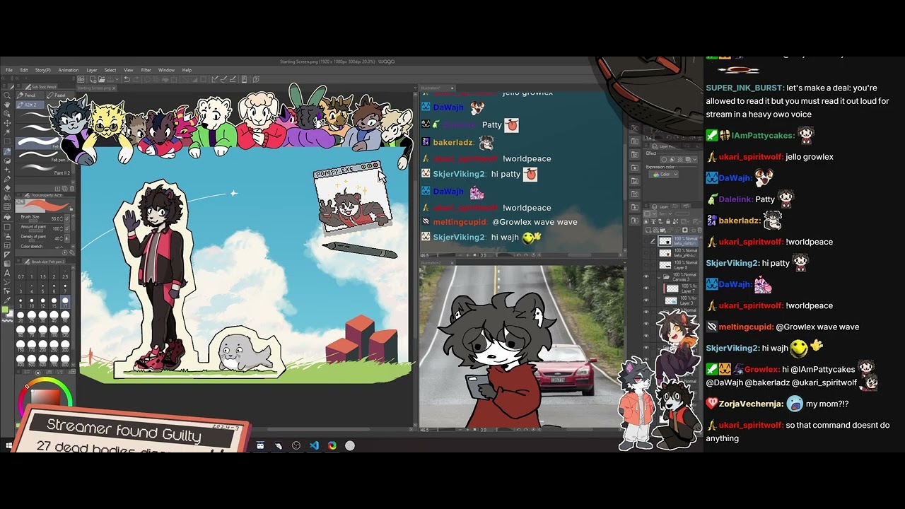Click the CLIP STUDIO launcher icon in toolbar
905x509 pixels.
pos(81,79)
